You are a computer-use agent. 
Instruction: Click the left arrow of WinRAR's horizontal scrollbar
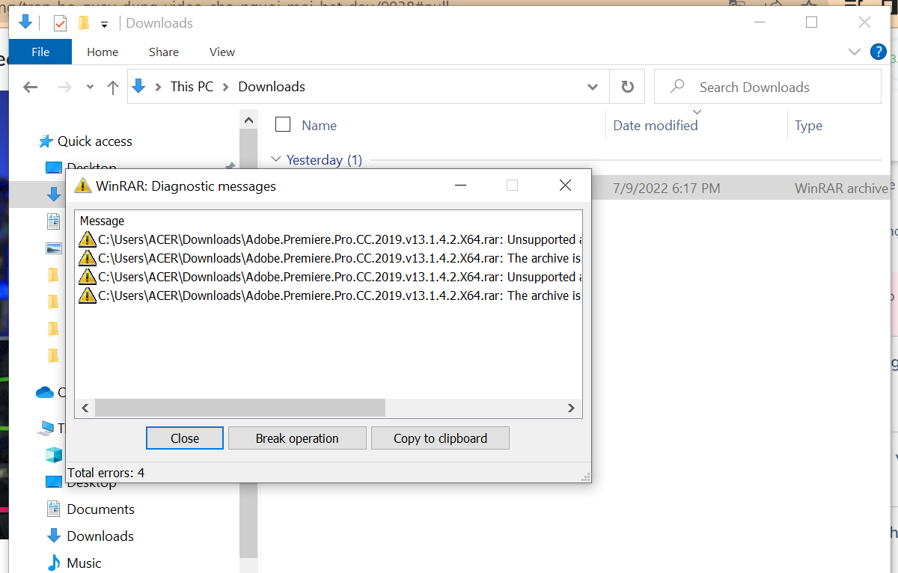pos(85,408)
